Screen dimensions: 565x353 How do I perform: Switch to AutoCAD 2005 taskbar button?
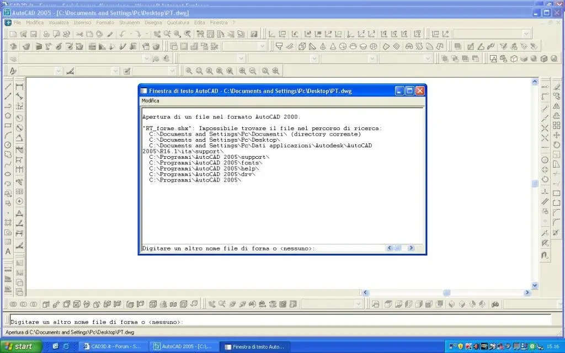(184, 346)
